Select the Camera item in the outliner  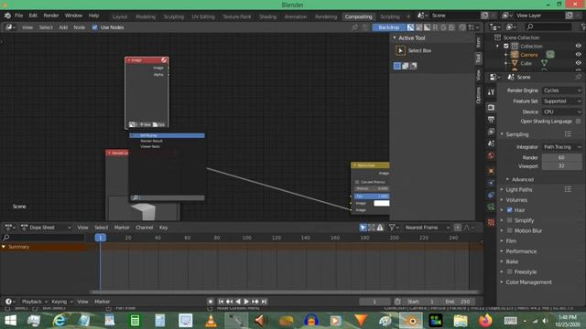(x=529, y=55)
